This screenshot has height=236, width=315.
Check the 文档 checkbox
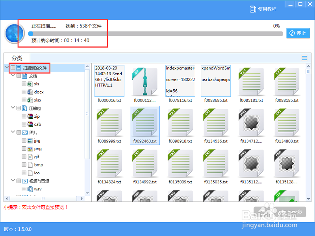click(19, 76)
